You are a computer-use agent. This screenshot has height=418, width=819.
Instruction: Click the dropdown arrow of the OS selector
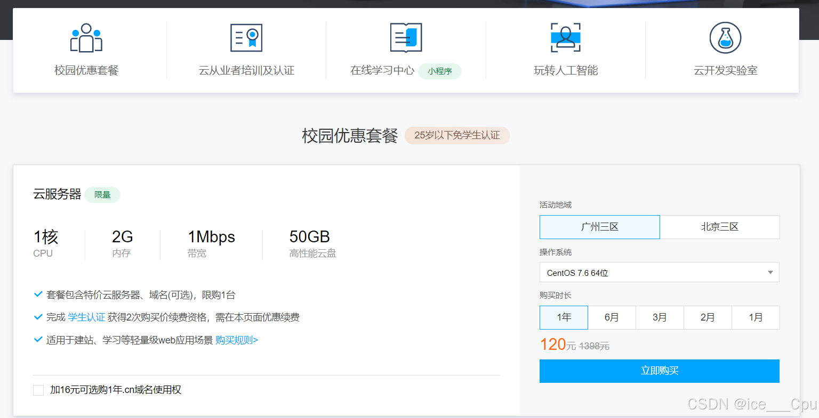click(x=770, y=272)
